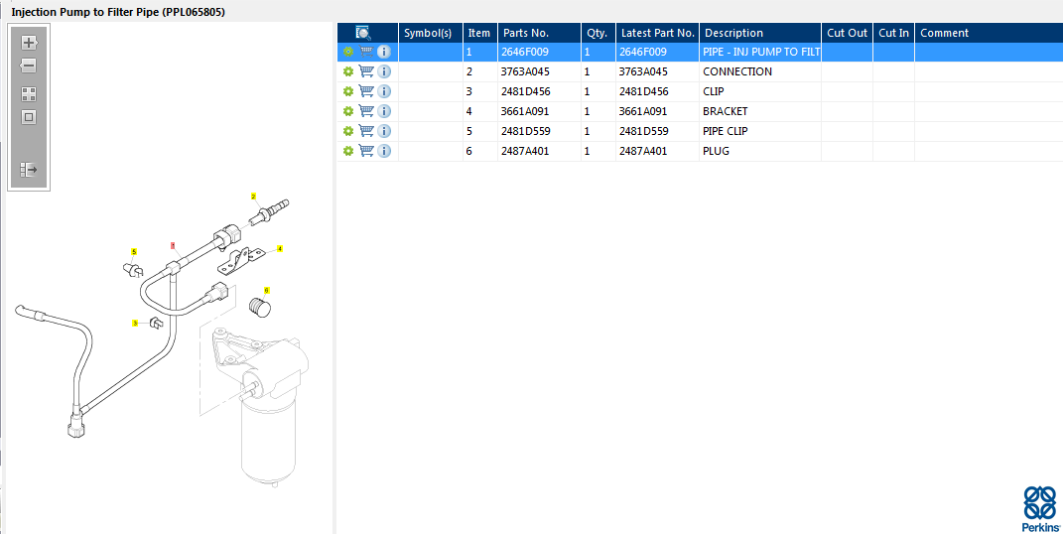This screenshot has width=1063, height=534.
Task: Click part number 3763A045 in Parts No. column
Action: coord(525,71)
